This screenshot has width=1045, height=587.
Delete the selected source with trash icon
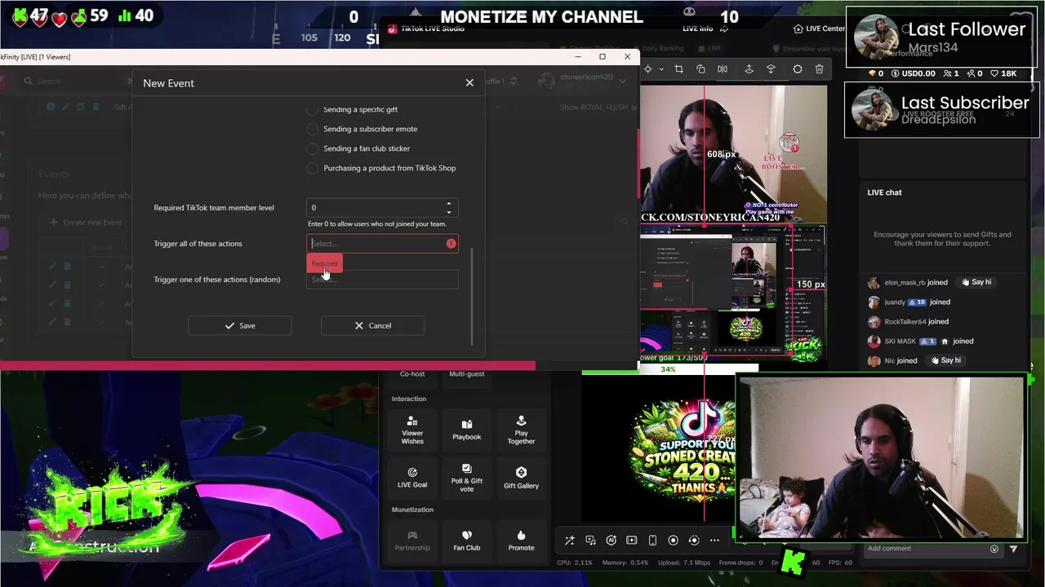point(820,69)
